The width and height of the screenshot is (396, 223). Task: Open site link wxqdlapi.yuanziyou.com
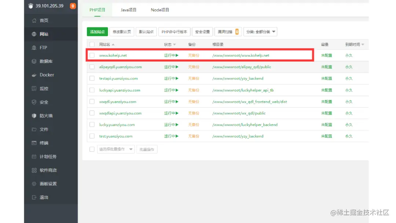pos(120,113)
